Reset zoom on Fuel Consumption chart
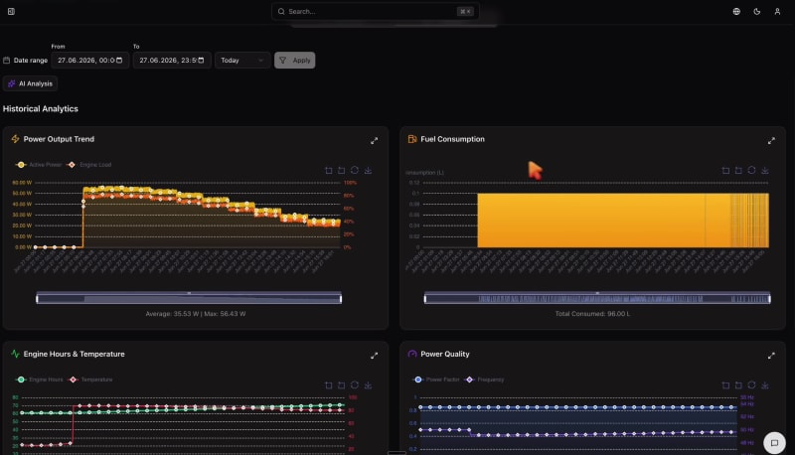Viewport: 795px width, 455px height. pyautogui.click(x=738, y=170)
